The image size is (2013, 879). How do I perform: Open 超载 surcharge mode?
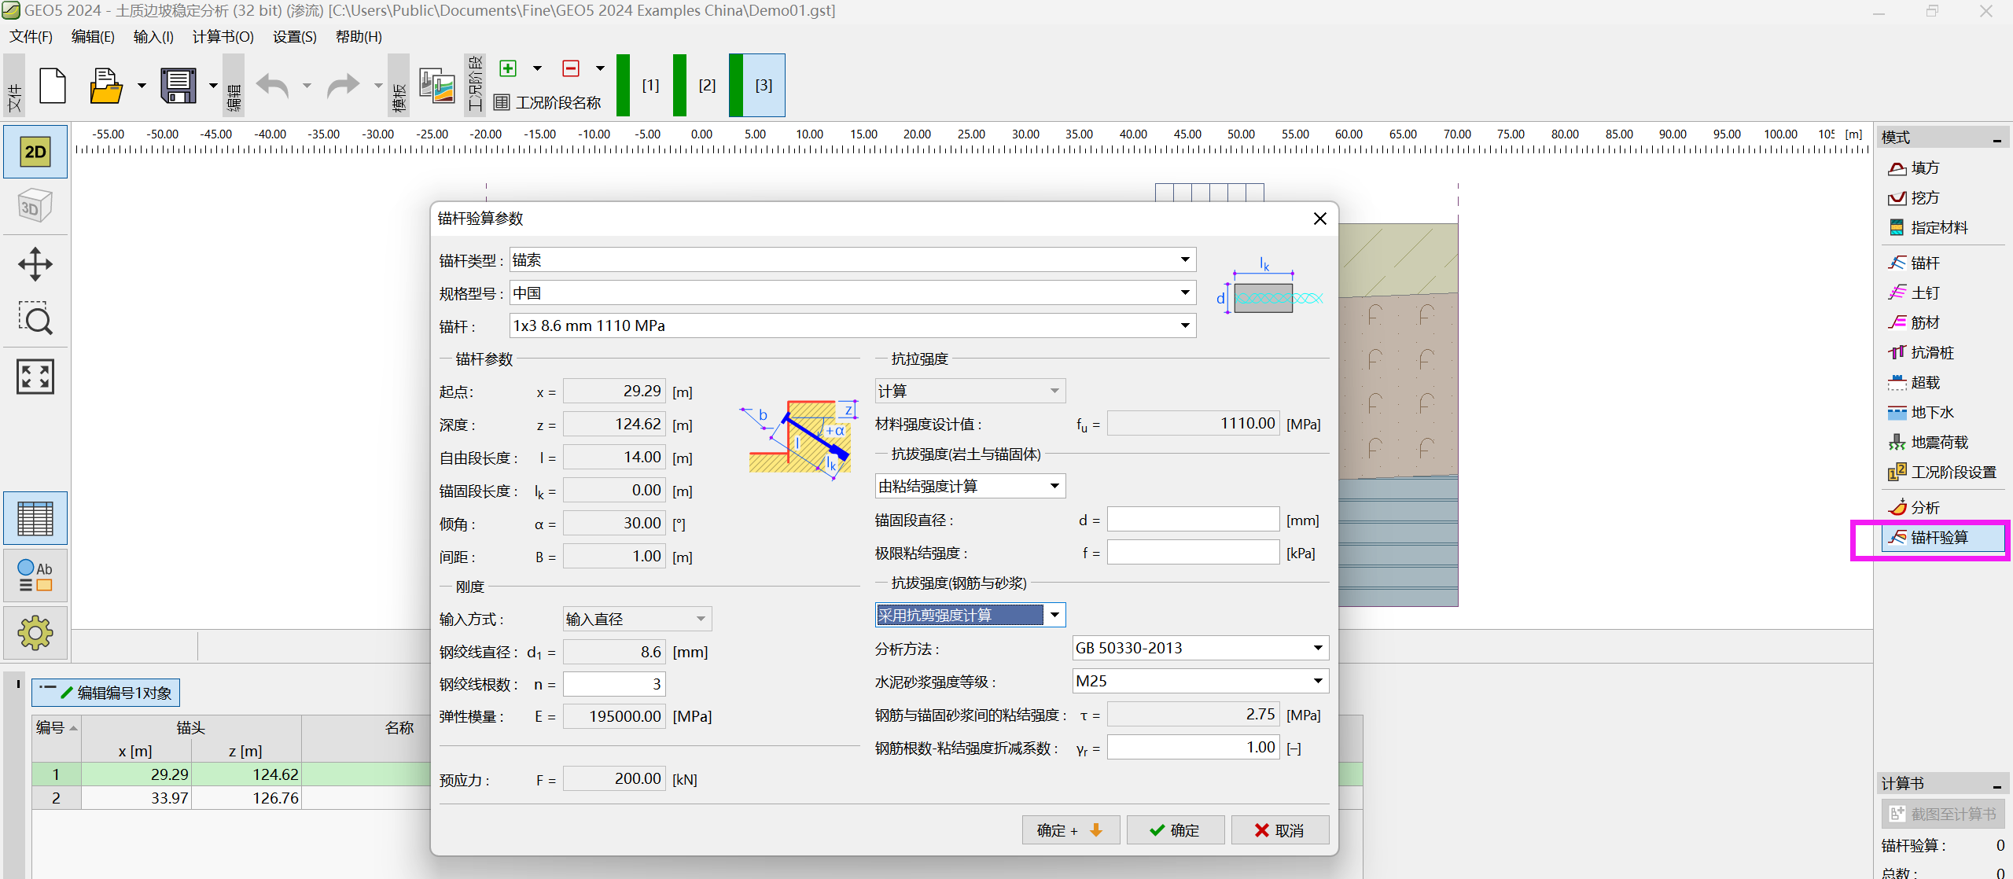[1914, 382]
